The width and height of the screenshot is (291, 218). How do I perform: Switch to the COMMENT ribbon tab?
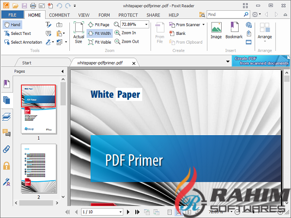point(59,15)
